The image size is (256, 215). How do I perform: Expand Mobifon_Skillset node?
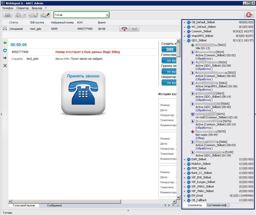pyautogui.click(x=184, y=164)
